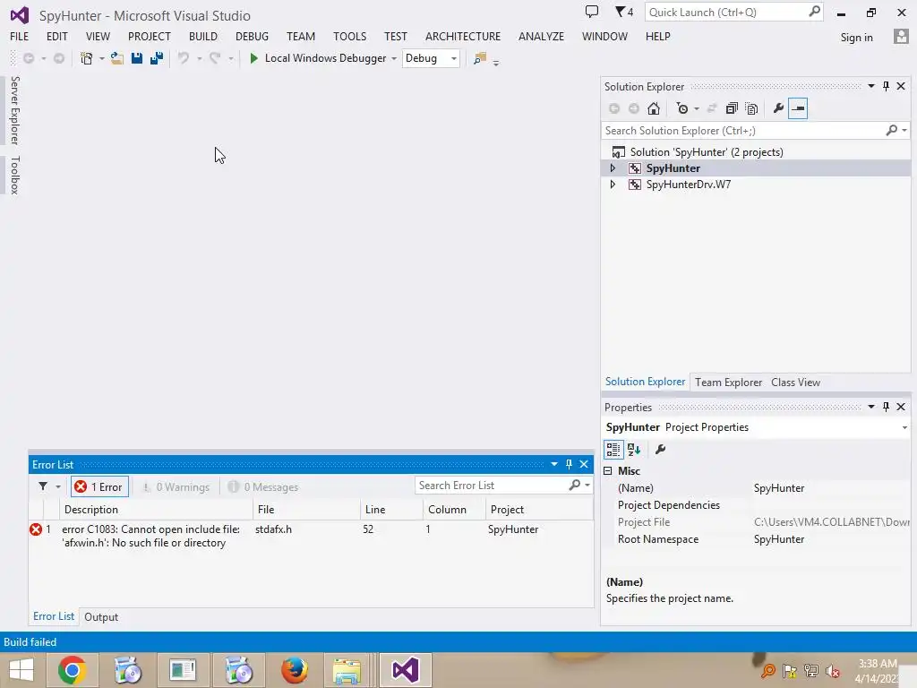917x688 pixels.
Task: Open the DEBUG menu
Action: click(x=252, y=36)
